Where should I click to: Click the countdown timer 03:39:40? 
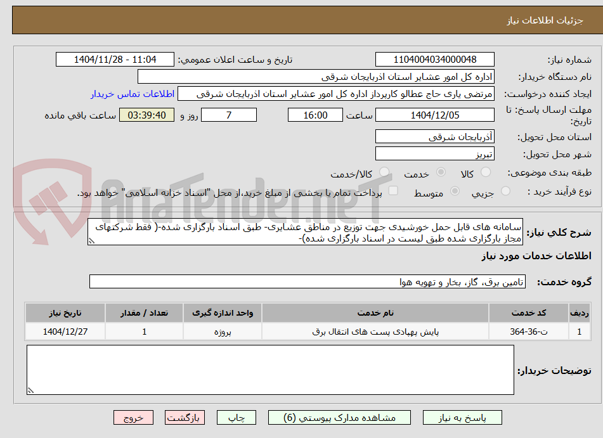(x=146, y=115)
